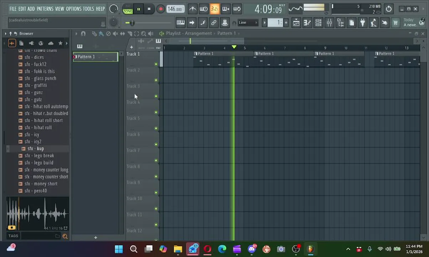Click the sample waveform preview
Screen dimensions: 429x257
pos(38,214)
